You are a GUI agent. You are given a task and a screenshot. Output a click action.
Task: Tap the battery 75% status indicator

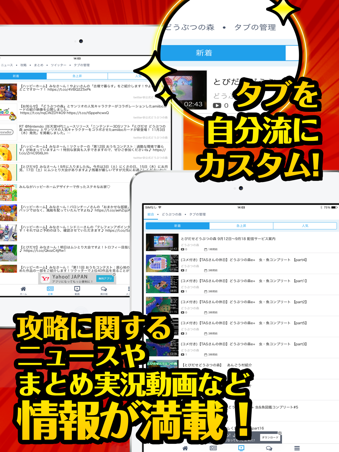(331, 207)
